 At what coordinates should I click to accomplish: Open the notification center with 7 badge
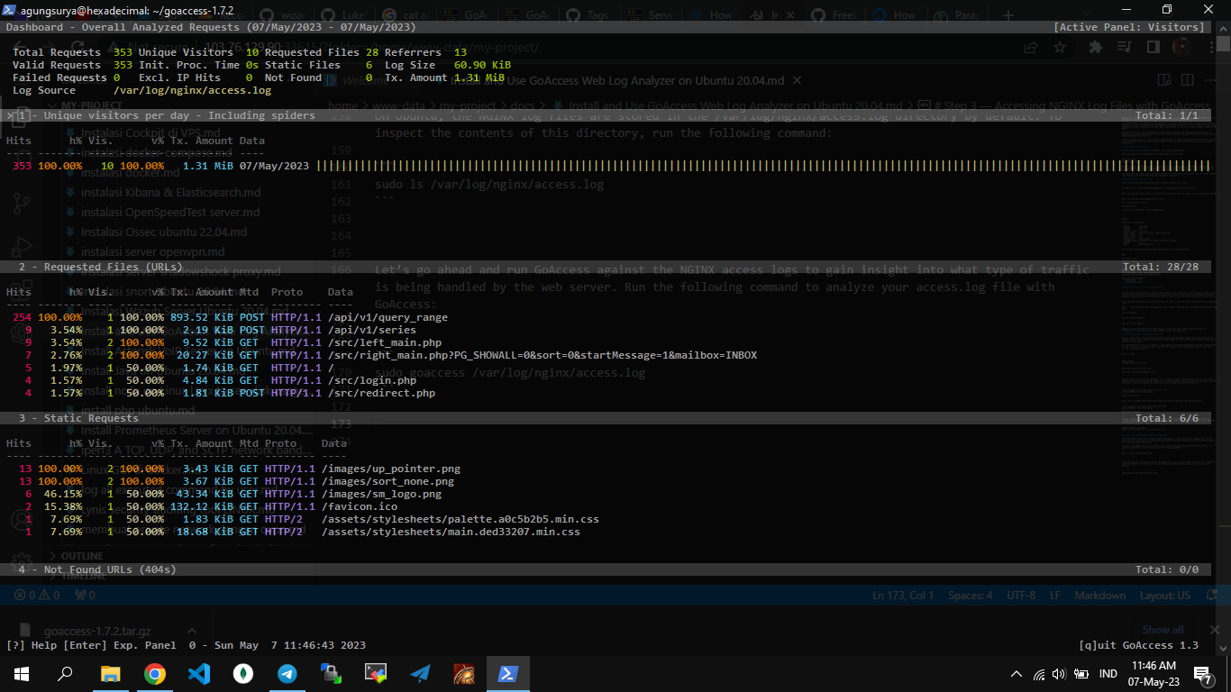tap(1201, 674)
